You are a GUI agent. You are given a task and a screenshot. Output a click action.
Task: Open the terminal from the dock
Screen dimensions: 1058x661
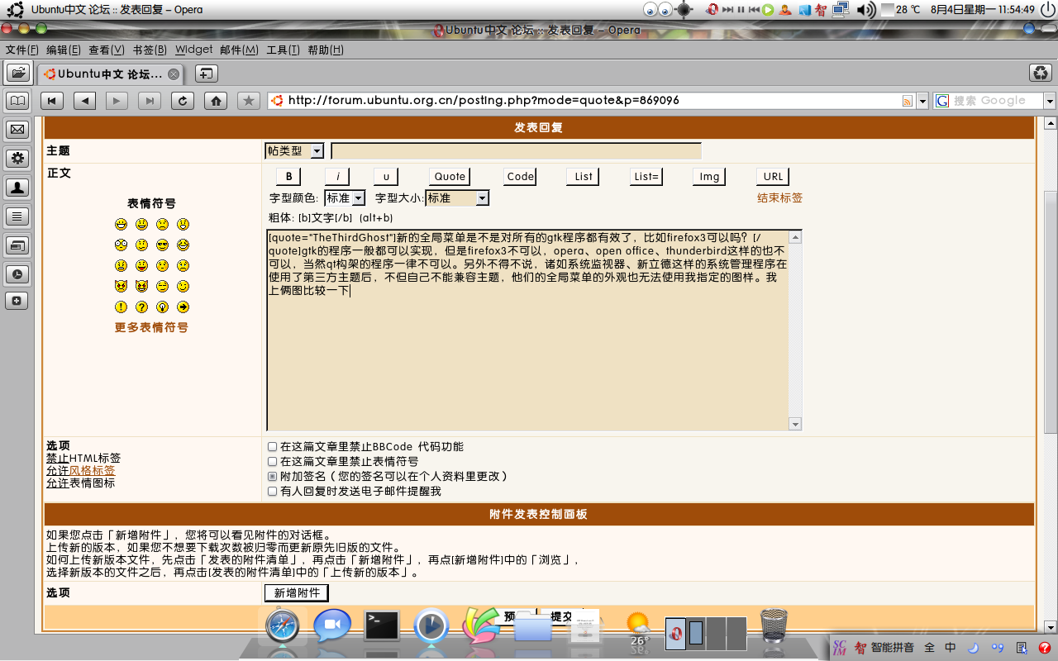(x=382, y=625)
